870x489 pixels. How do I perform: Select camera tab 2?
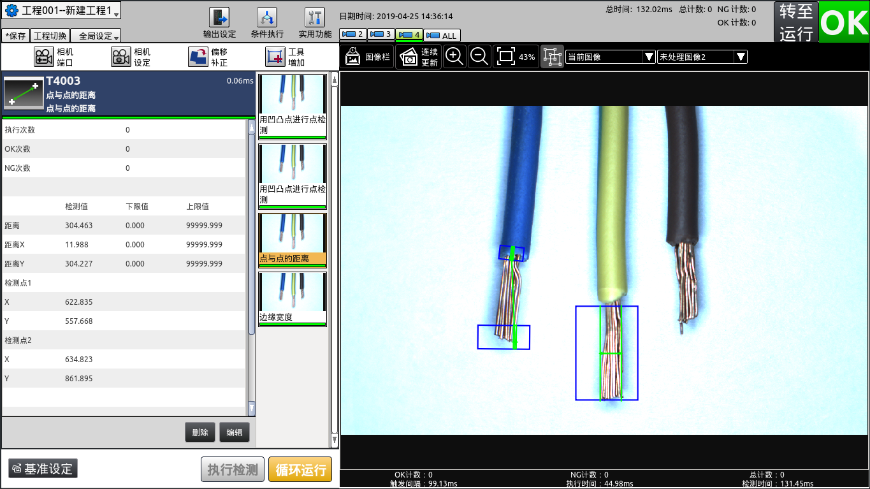click(x=353, y=34)
